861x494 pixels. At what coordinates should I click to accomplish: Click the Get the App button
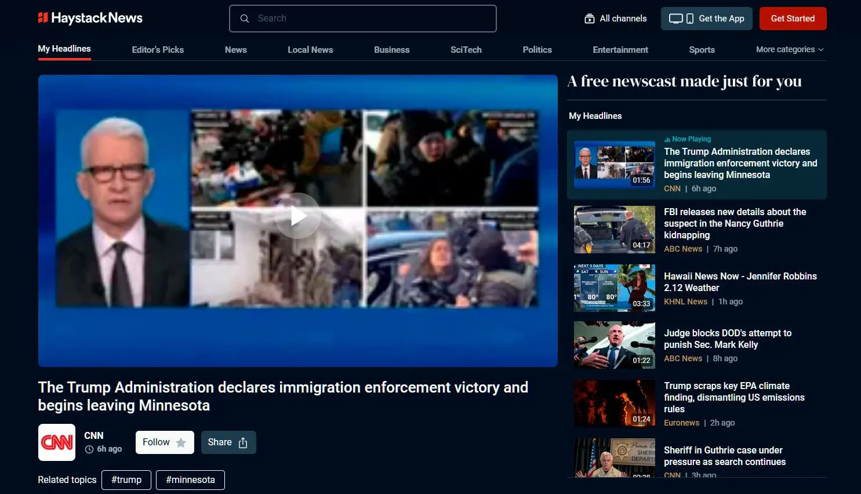tap(706, 19)
